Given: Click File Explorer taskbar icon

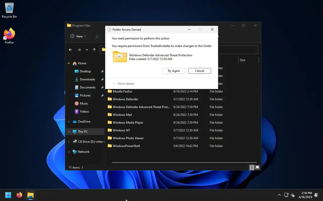Looking at the screenshot, I should (31, 195).
